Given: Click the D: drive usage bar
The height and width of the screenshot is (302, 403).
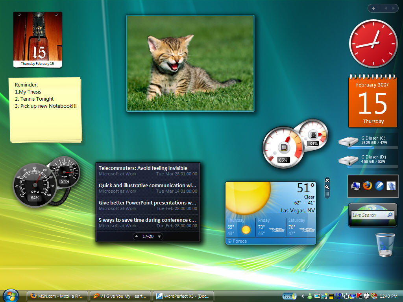Looking at the screenshot, I should click(373, 167).
